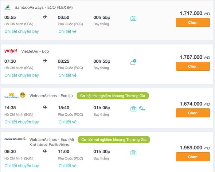
Task: Click the business class badge on the 14:35 flight
Action: tap(112, 96)
